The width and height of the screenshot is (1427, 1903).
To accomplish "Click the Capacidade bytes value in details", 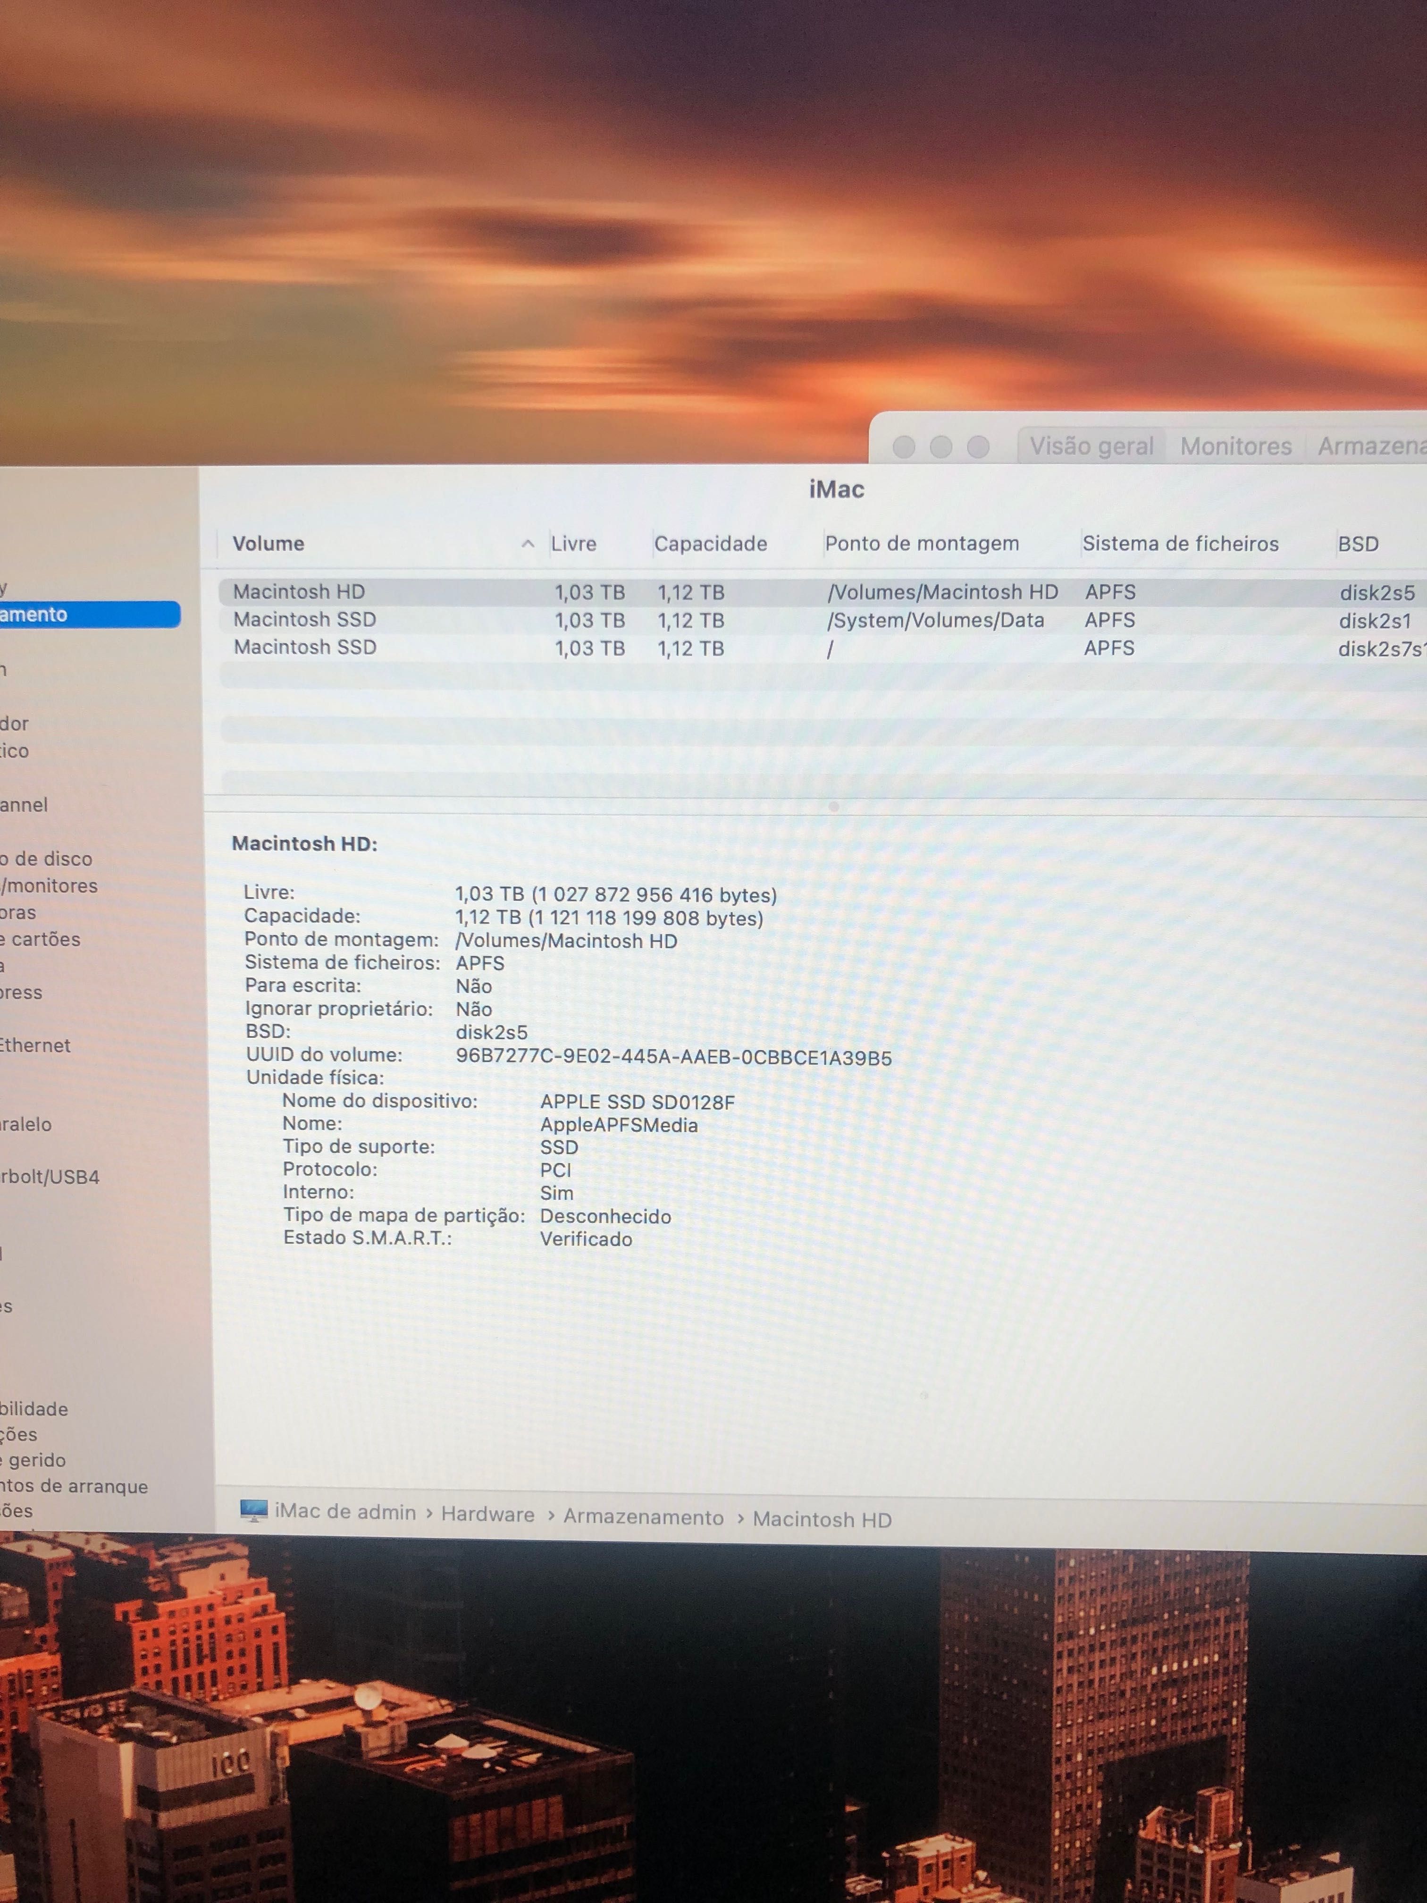I will click(609, 918).
